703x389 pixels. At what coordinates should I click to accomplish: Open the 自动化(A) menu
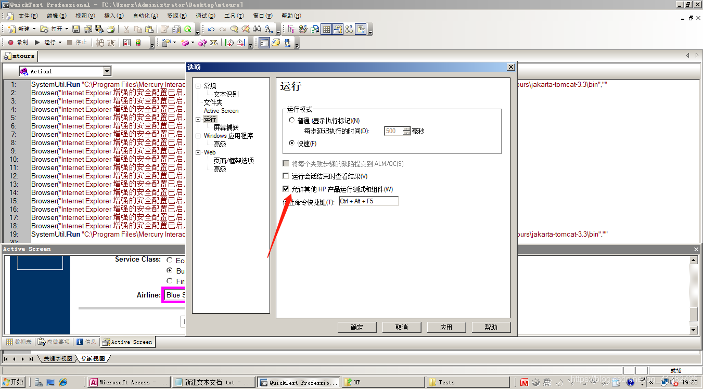(x=145, y=16)
